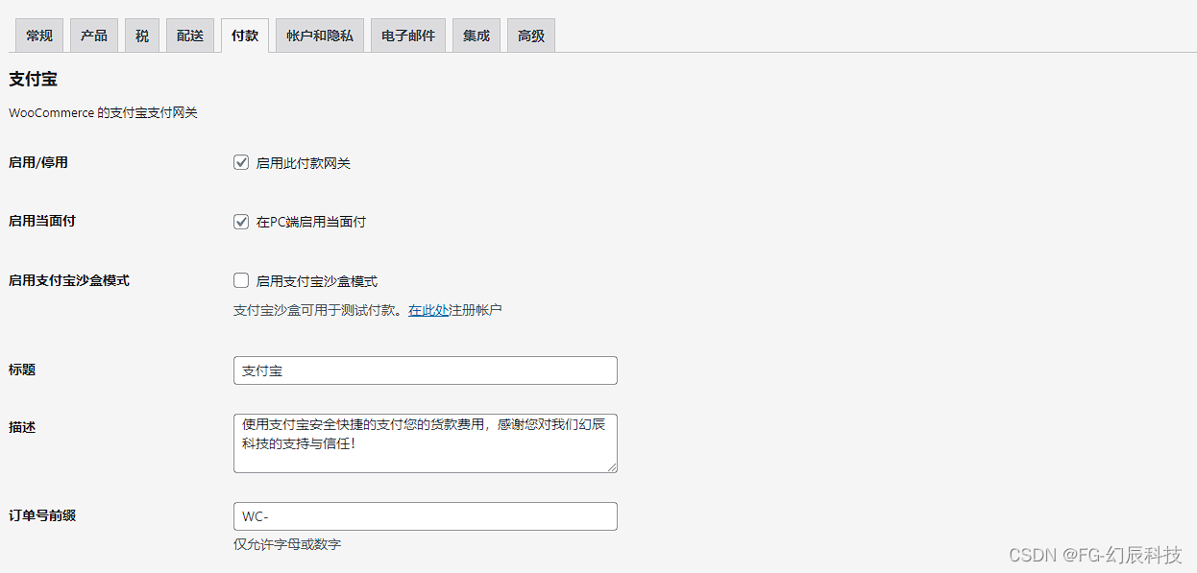Click the 在PC端启用当面付 label text

click(x=311, y=222)
